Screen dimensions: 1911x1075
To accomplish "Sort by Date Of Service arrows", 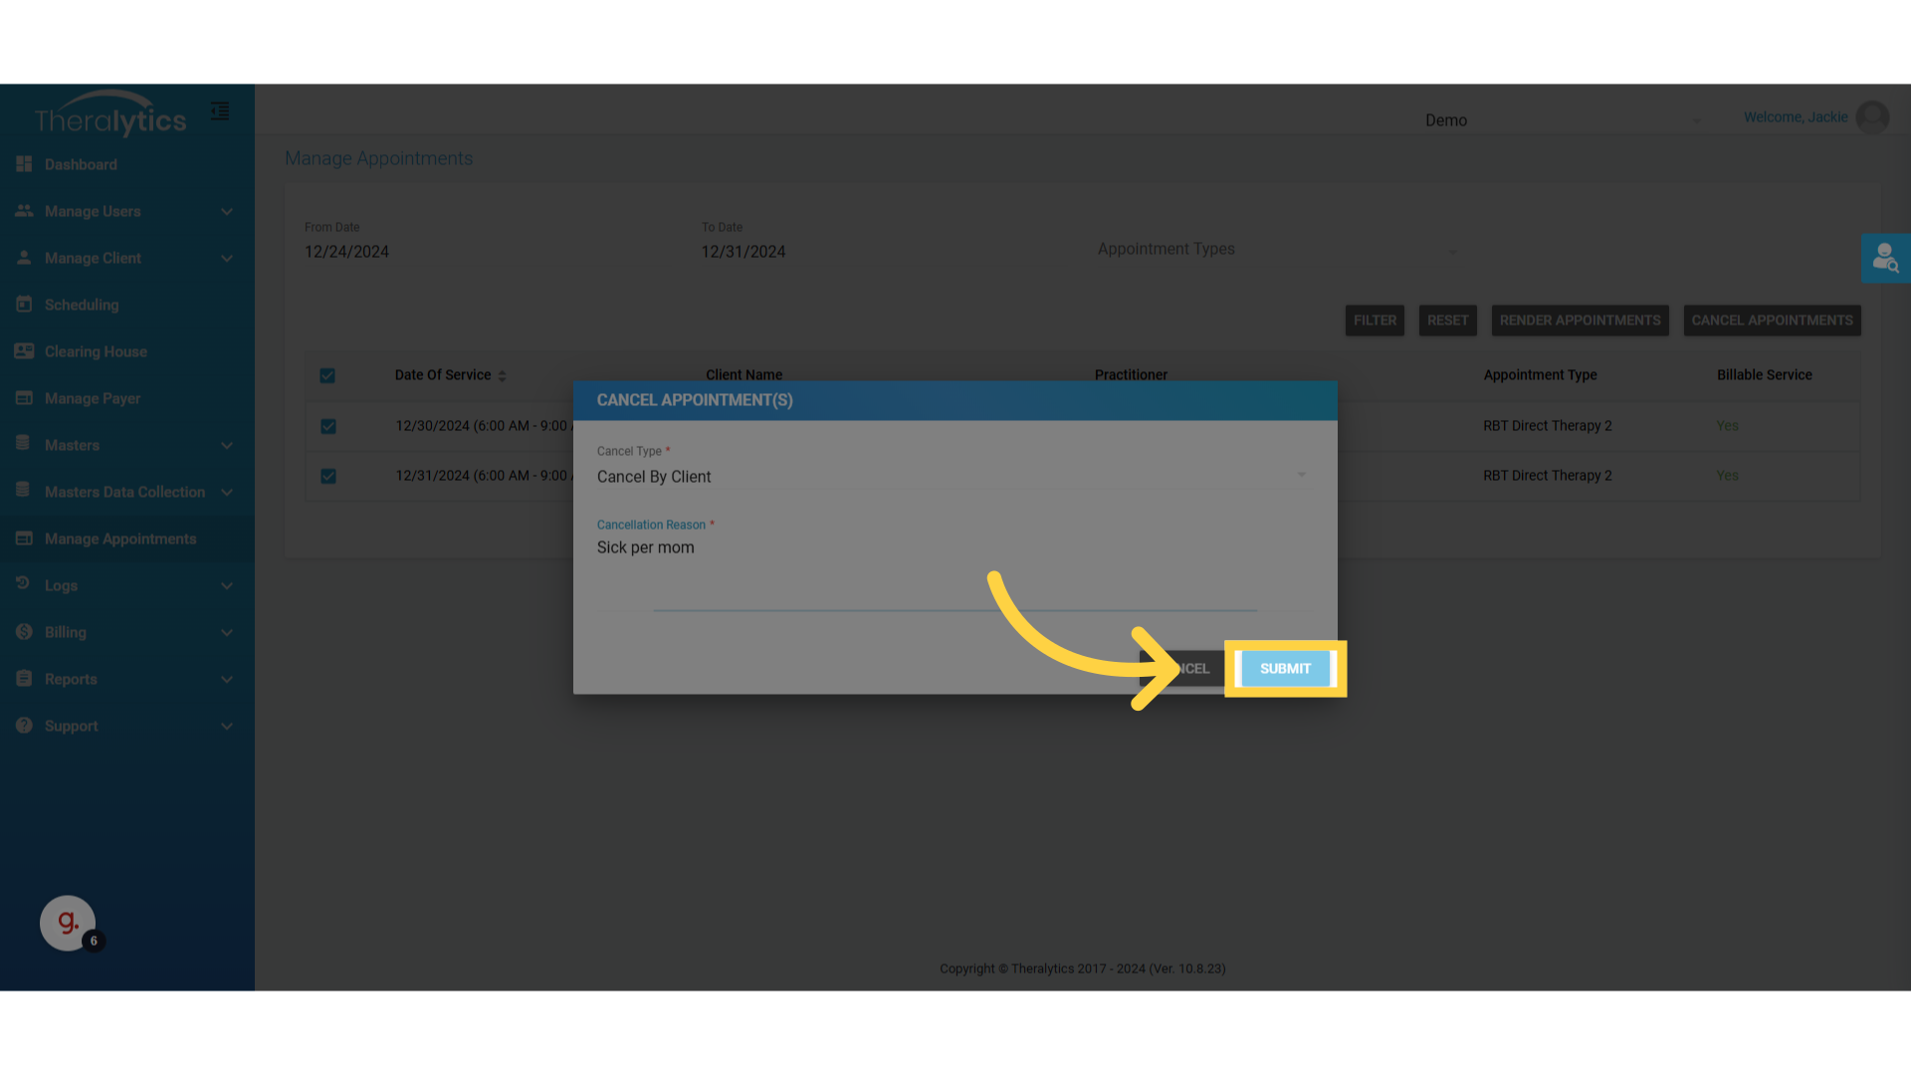I will (502, 376).
